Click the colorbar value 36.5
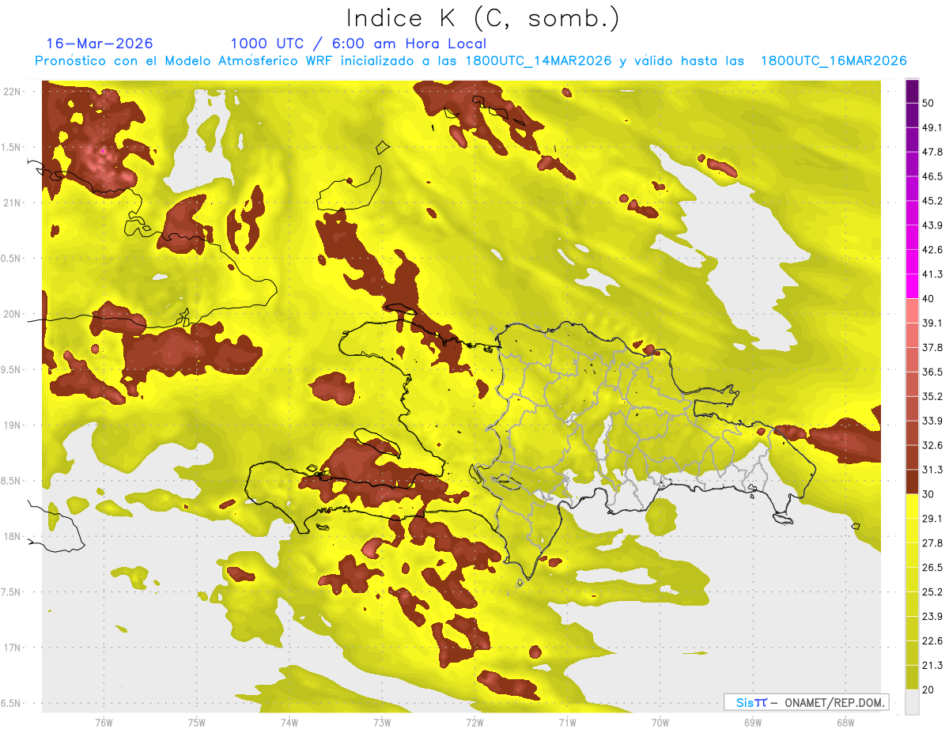The image size is (949, 733). (932, 372)
